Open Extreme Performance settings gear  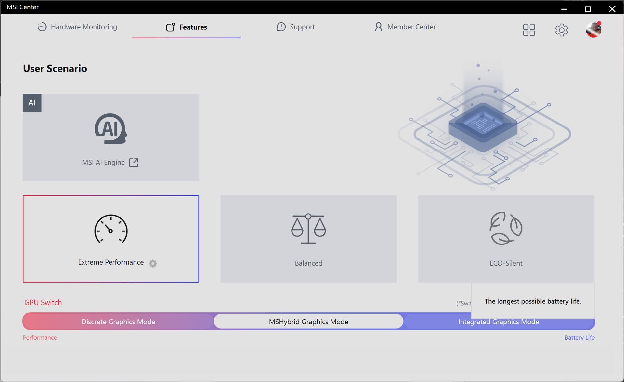[153, 263]
